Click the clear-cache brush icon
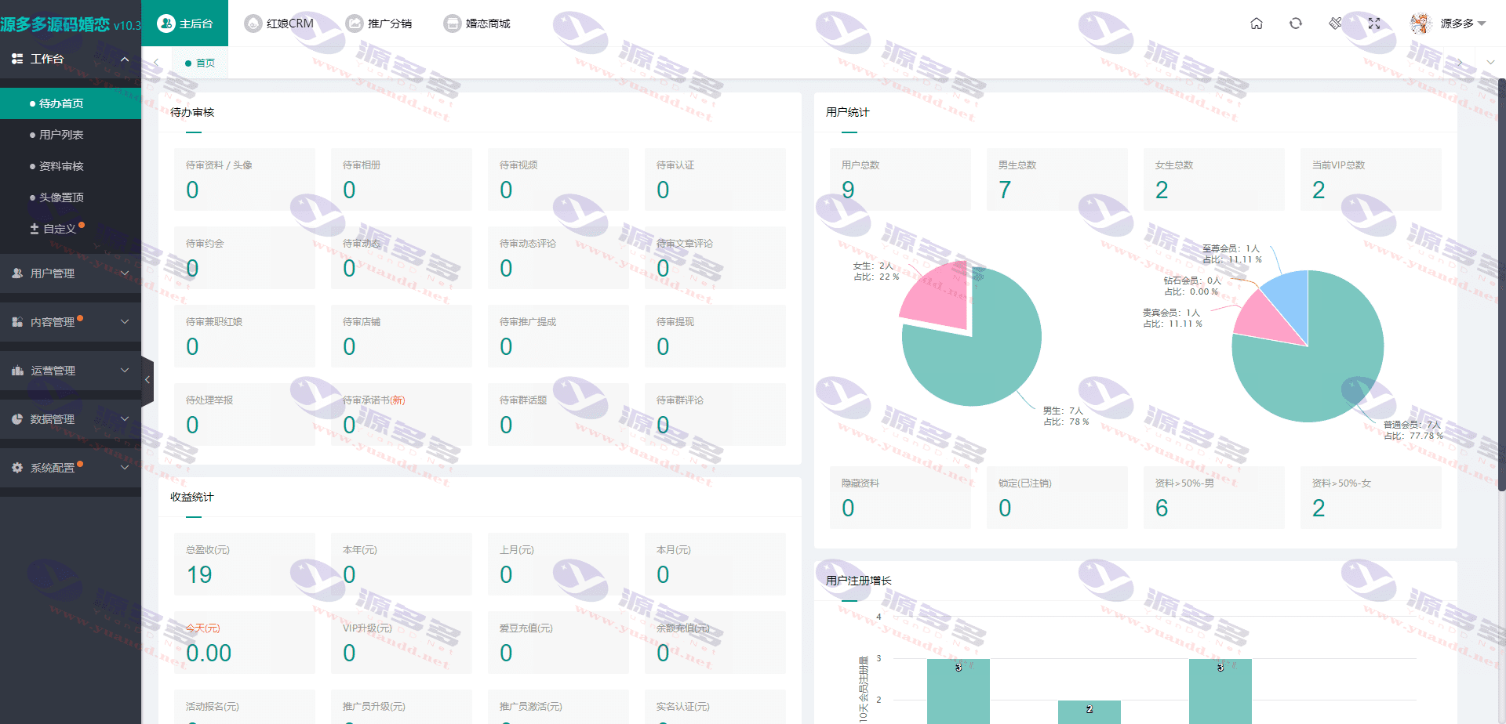 coord(1335,24)
